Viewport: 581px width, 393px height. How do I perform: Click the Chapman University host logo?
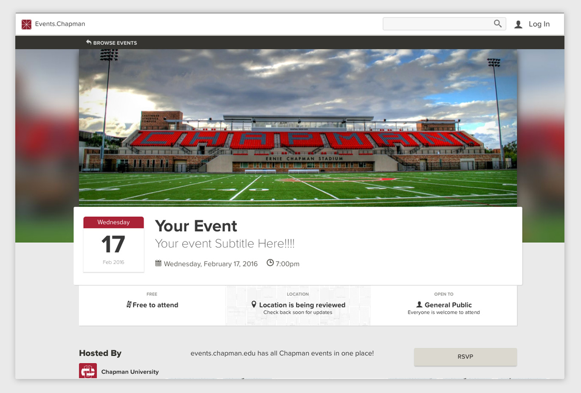[x=88, y=371]
